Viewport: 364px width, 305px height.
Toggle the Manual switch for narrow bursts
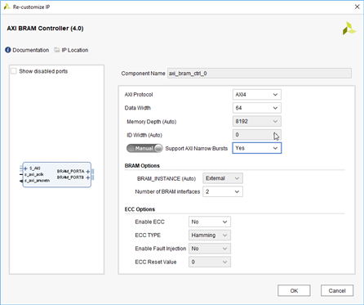[x=144, y=148]
